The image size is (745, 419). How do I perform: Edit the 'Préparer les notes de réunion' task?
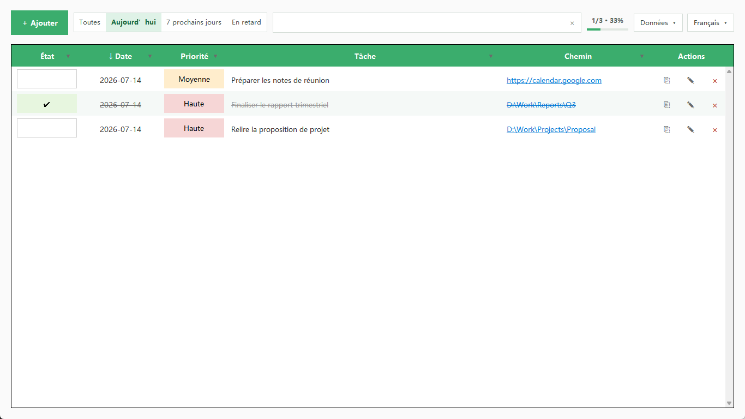click(690, 80)
